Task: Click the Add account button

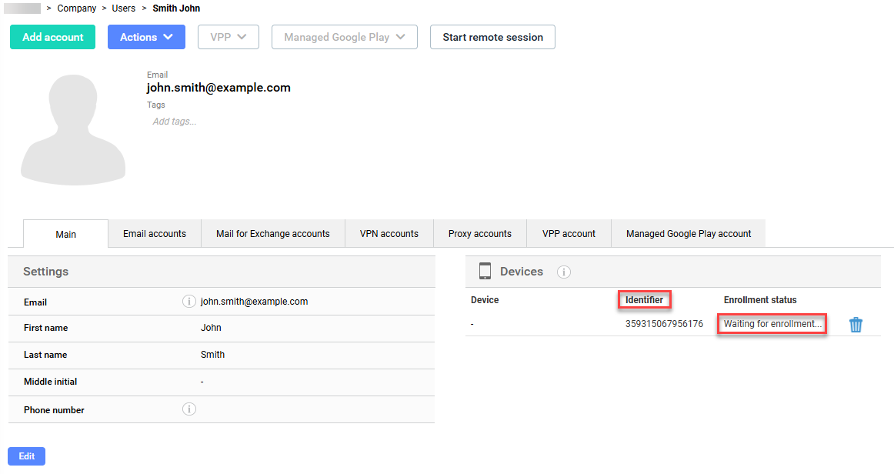Action: [x=52, y=37]
